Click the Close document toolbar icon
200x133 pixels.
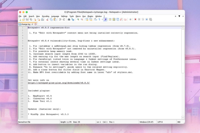tap(35, 20)
